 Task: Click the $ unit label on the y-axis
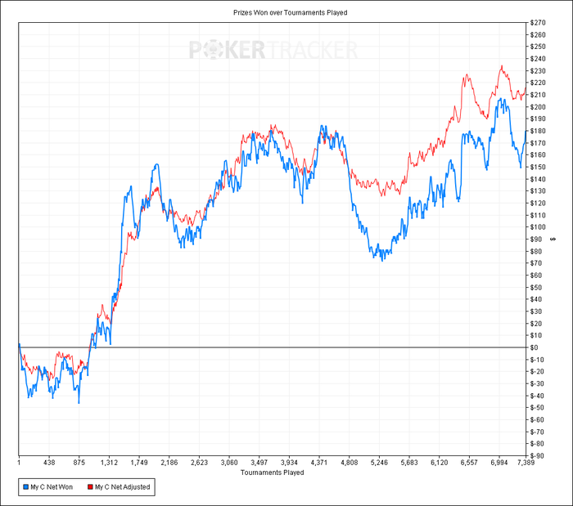[553, 239]
